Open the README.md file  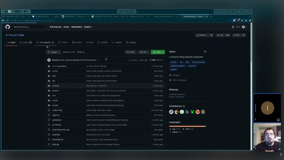[x=58, y=140]
